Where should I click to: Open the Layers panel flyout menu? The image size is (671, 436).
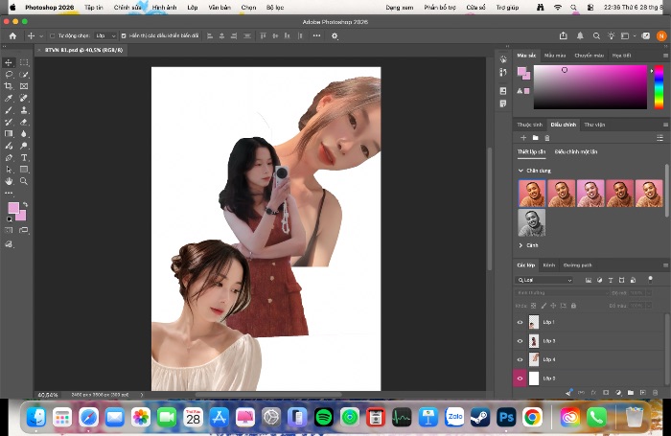[665, 265]
